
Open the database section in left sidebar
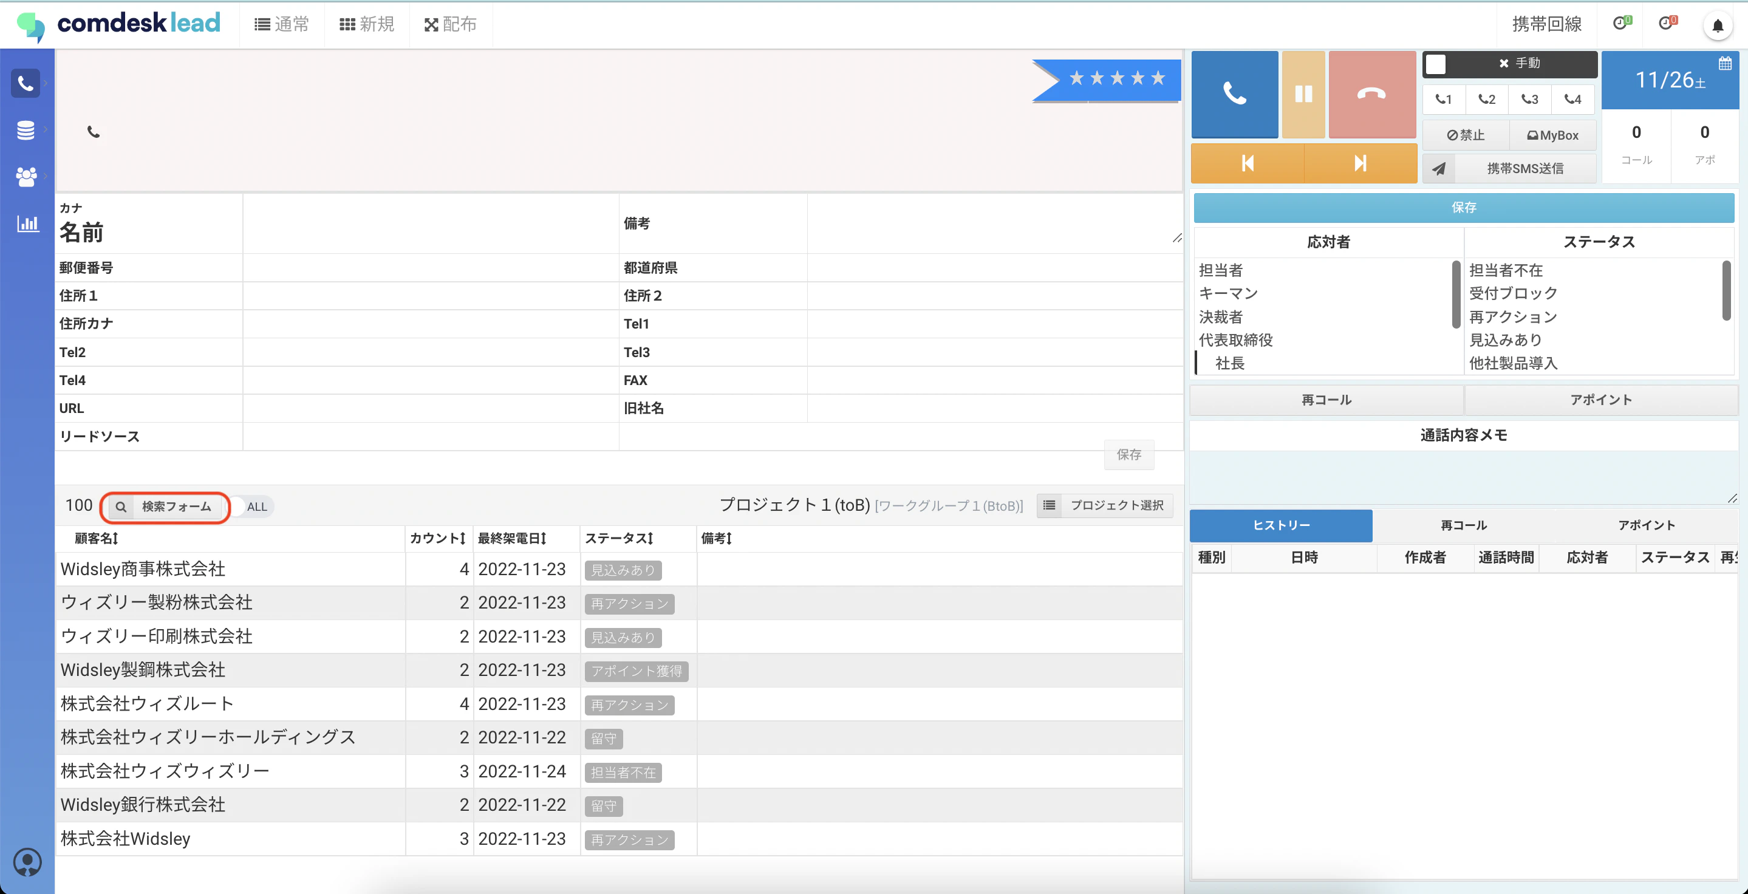[x=26, y=130]
